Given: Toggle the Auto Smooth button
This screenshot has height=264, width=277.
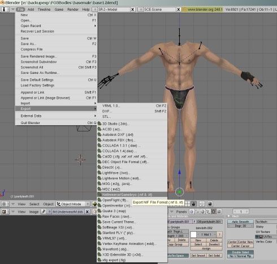Looking at the screenshot, I should point(240,222).
